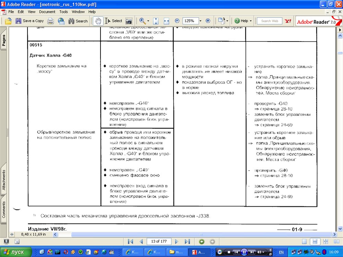
Task: Click the horizontal scrollbar thumb
Action: coord(201,234)
